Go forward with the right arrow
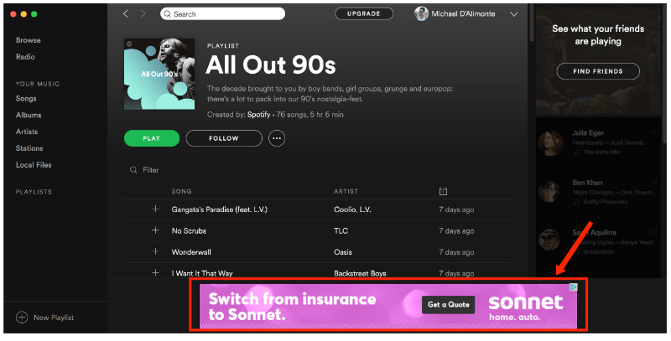The height and width of the screenshot is (341, 671). (x=143, y=13)
